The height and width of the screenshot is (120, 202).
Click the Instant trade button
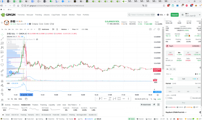(x=146, y=105)
